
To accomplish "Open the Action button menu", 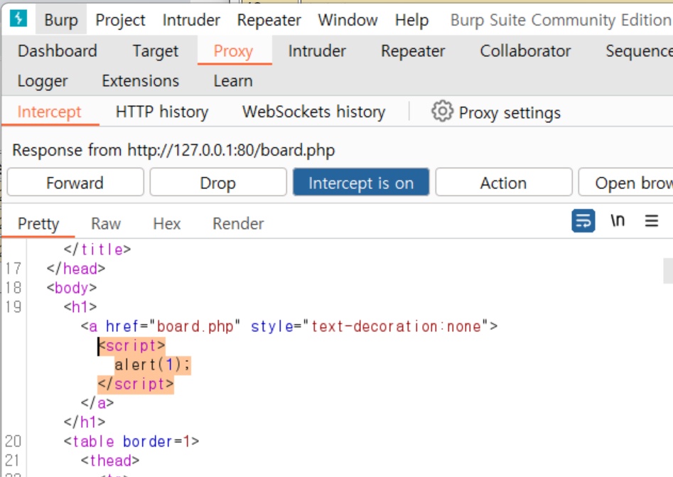I will (x=503, y=183).
